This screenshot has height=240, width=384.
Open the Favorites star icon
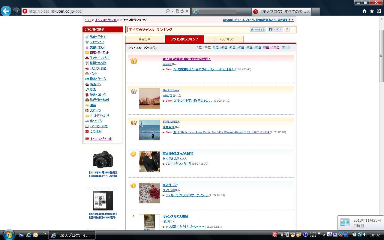click(x=372, y=11)
